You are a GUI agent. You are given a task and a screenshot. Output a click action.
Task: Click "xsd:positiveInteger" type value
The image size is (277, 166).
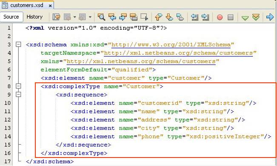(225, 136)
